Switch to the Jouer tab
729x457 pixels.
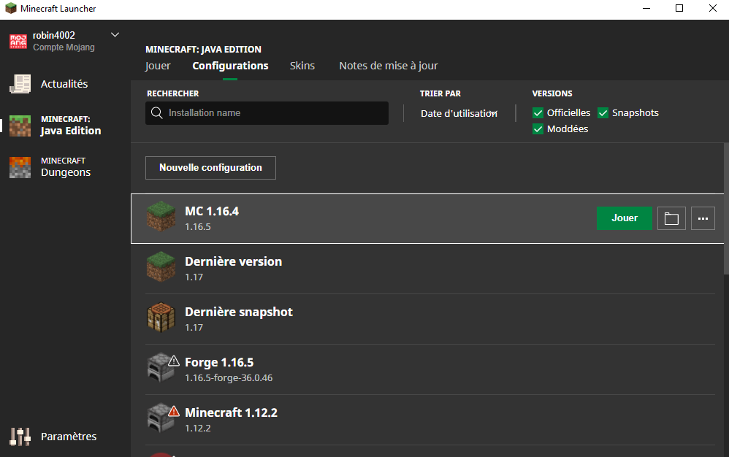click(x=158, y=66)
